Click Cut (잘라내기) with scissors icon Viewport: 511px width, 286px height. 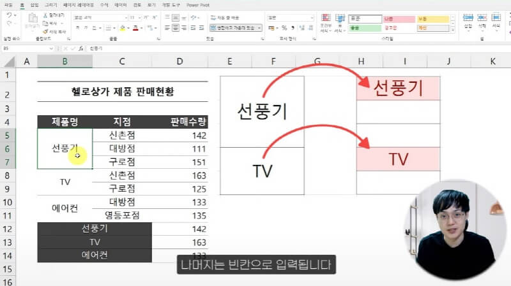pyautogui.click(x=54, y=15)
